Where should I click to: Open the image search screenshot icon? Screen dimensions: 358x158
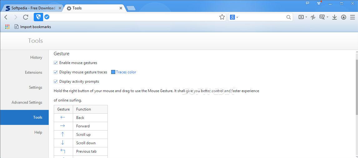[x=322, y=17]
